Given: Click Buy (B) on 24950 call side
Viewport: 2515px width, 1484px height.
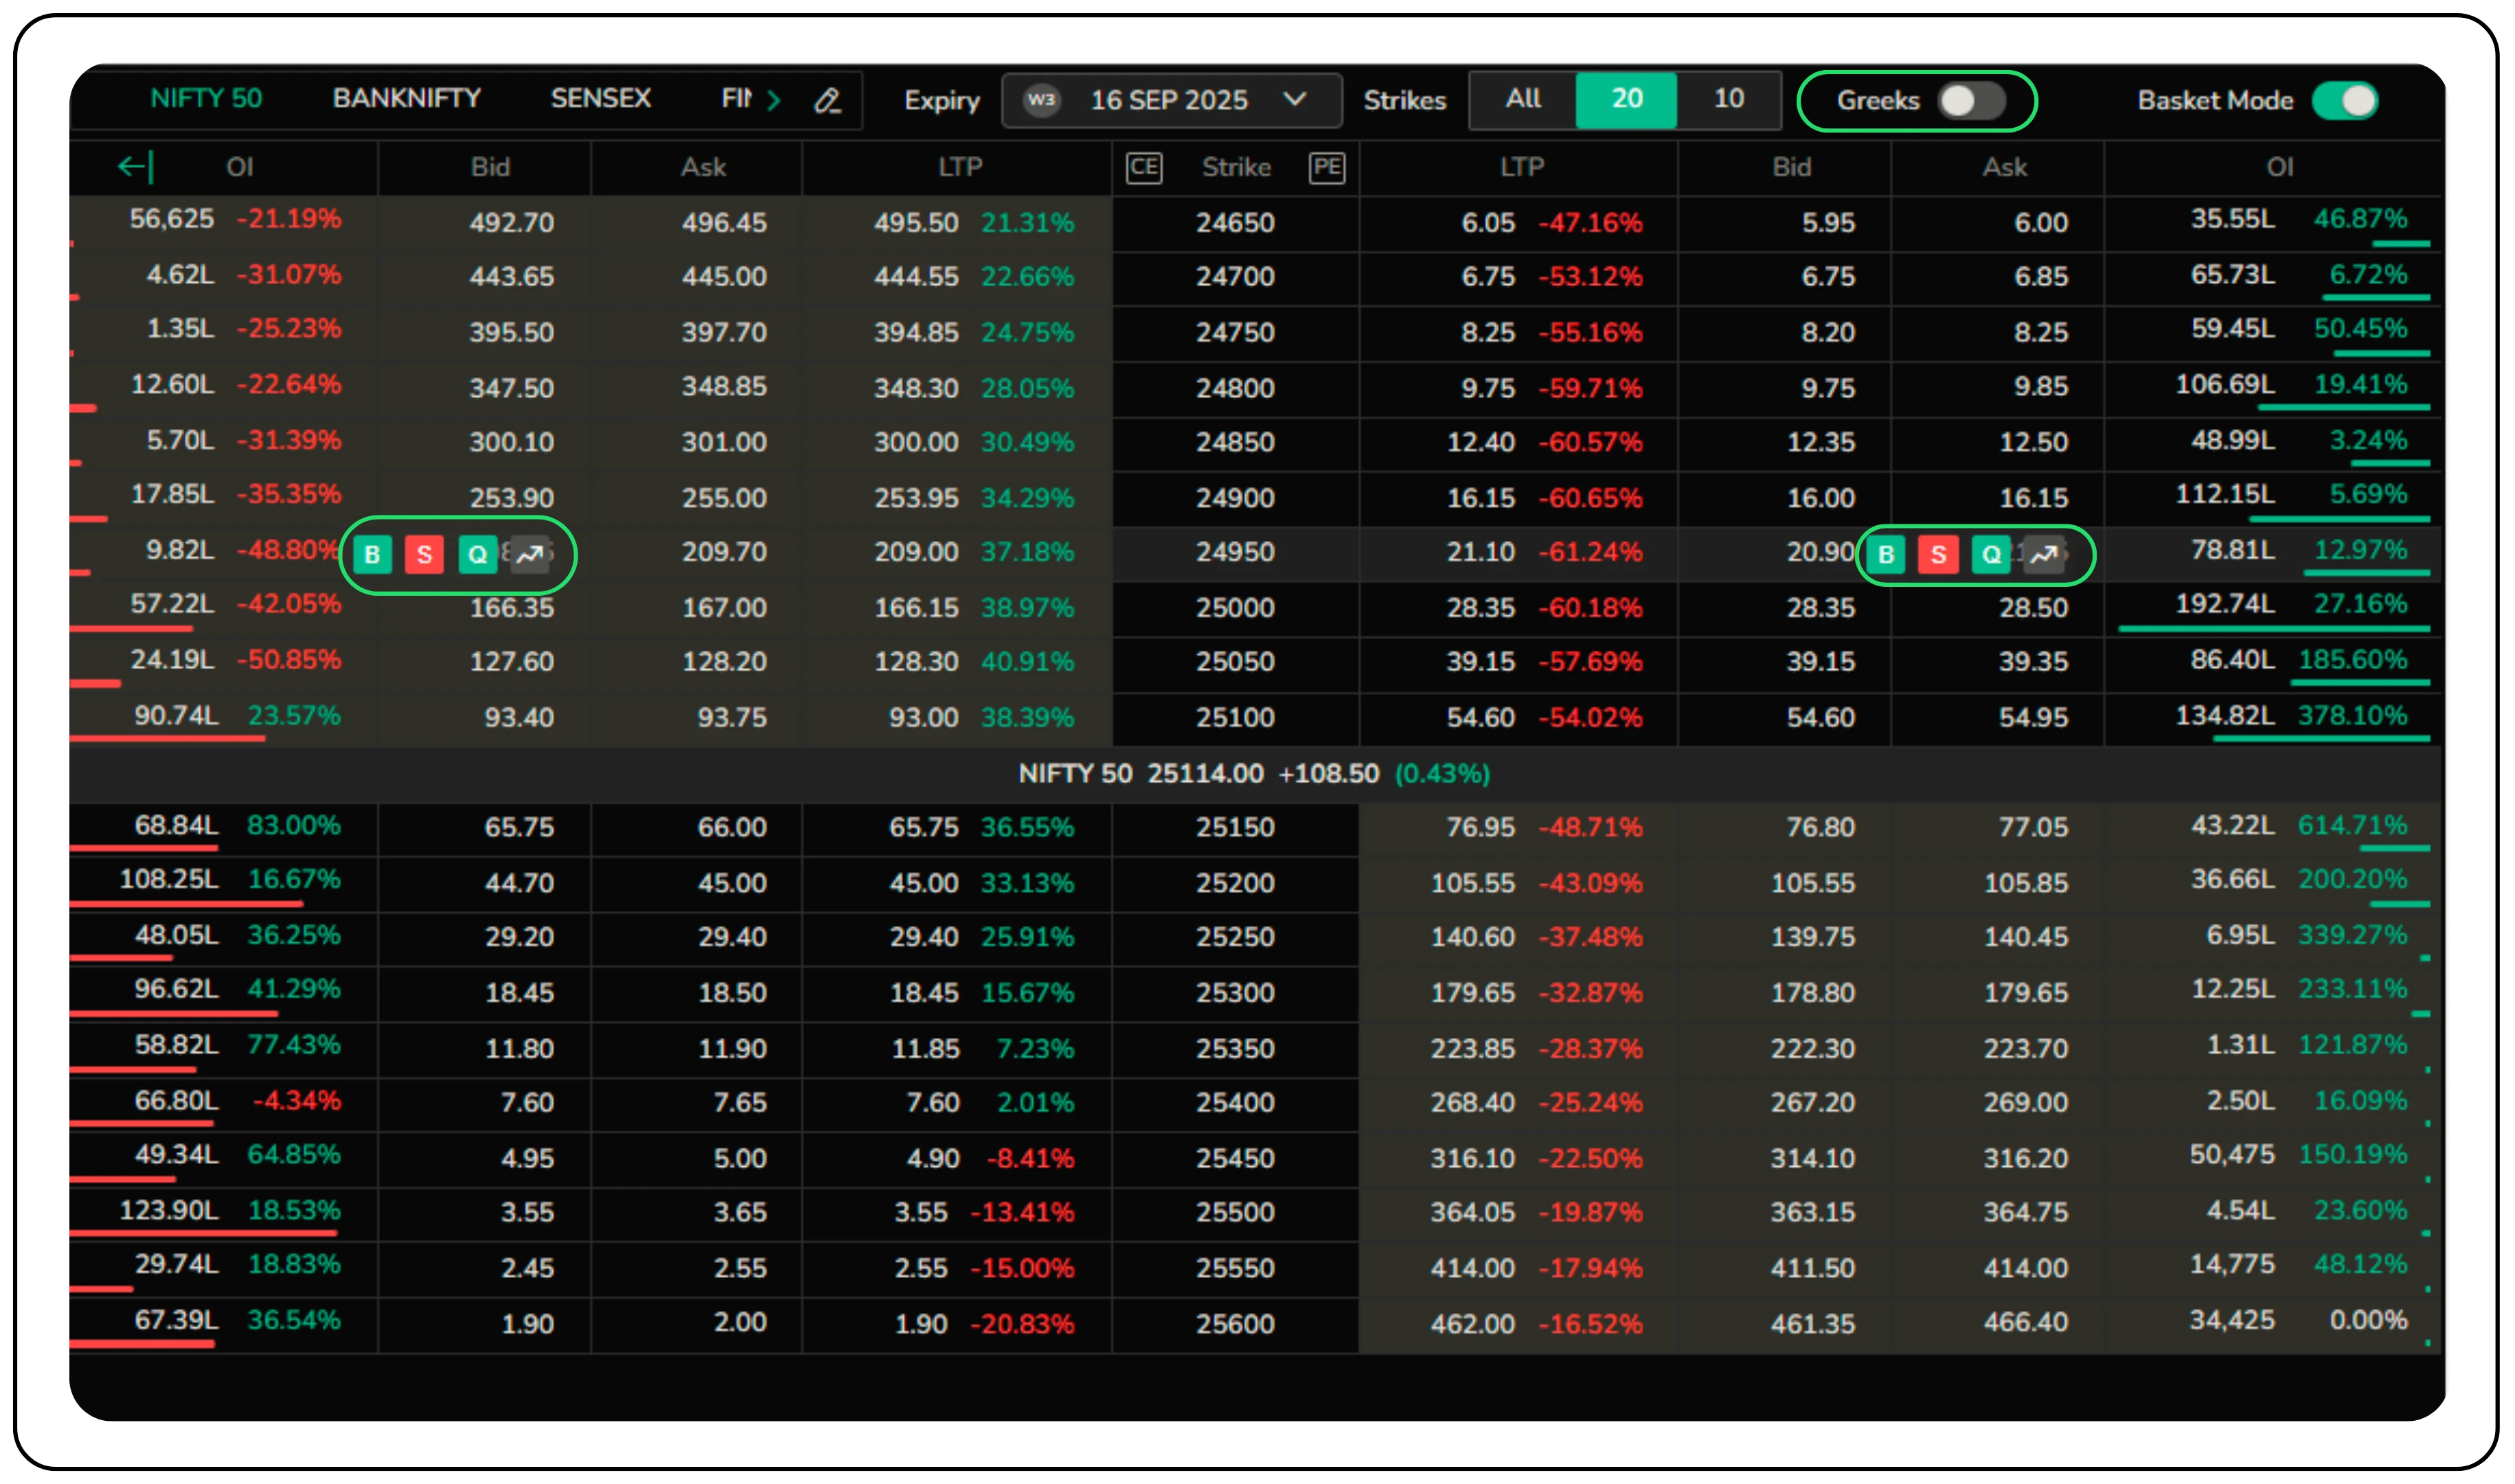Looking at the screenshot, I should tap(372, 554).
